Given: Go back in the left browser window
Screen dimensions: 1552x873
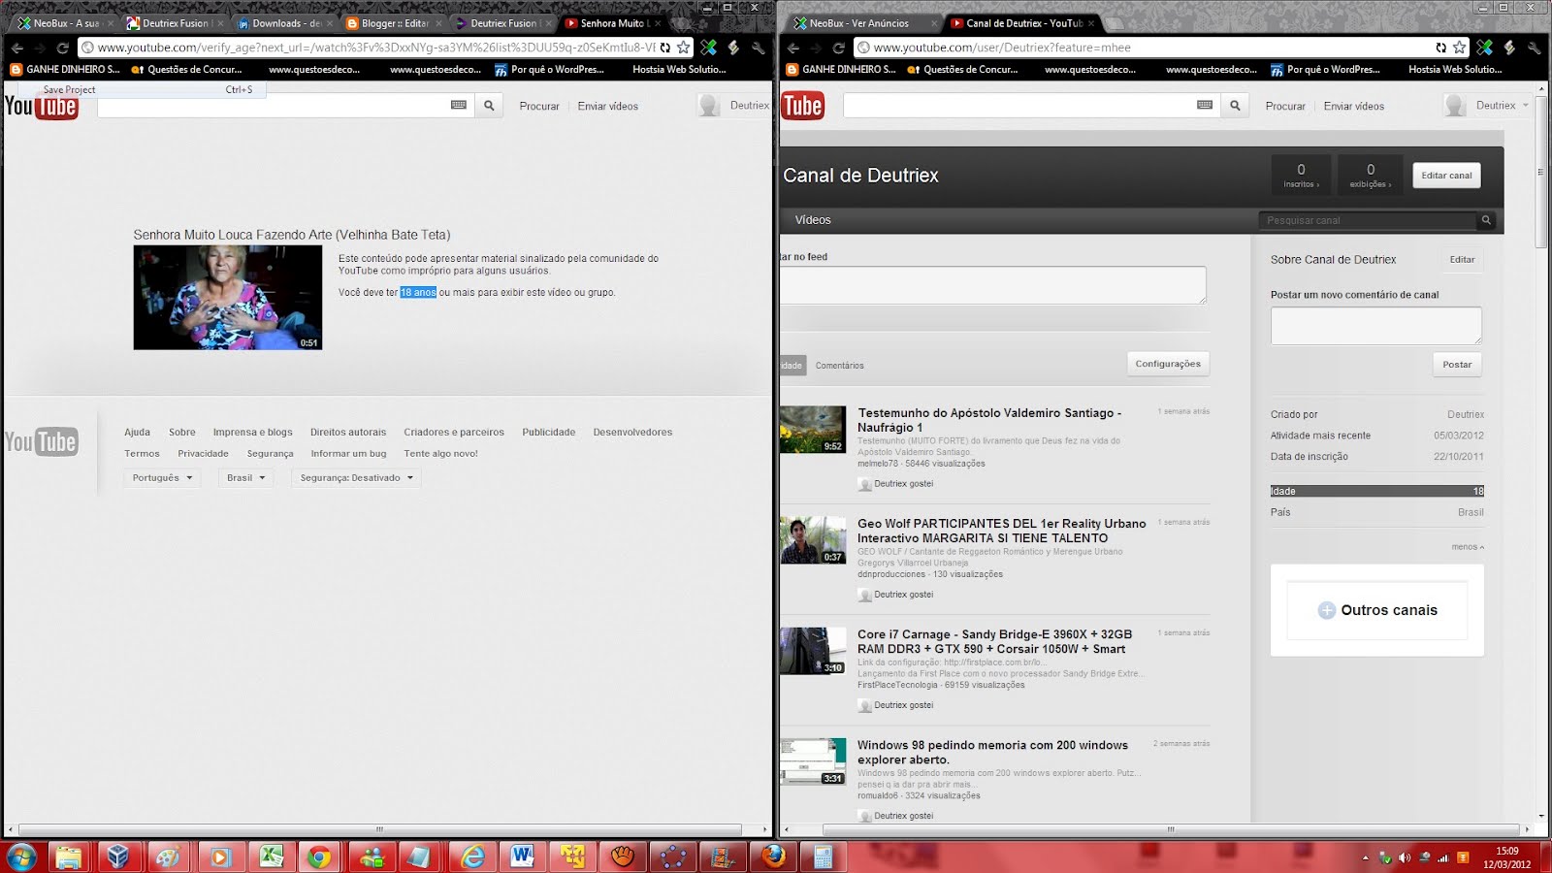Looking at the screenshot, I should point(17,48).
